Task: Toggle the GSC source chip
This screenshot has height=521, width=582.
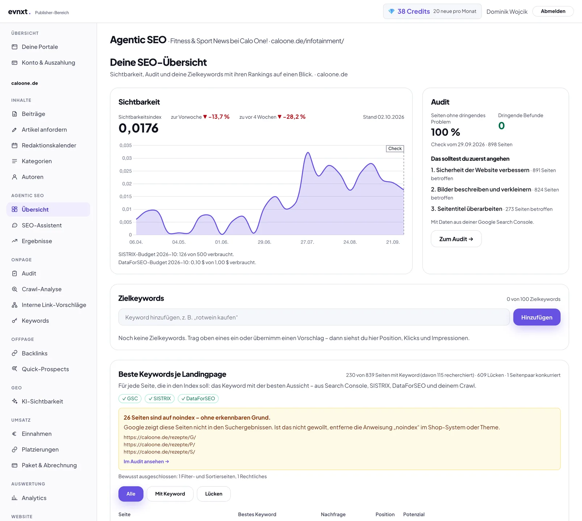Action: (130, 399)
